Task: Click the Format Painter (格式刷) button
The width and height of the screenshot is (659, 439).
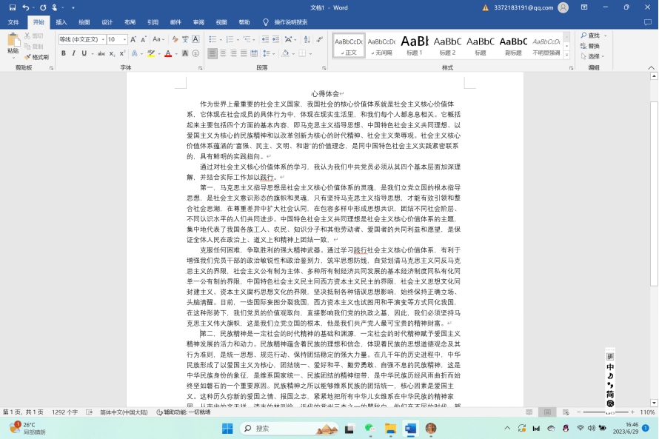Action: (x=36, y=57)
